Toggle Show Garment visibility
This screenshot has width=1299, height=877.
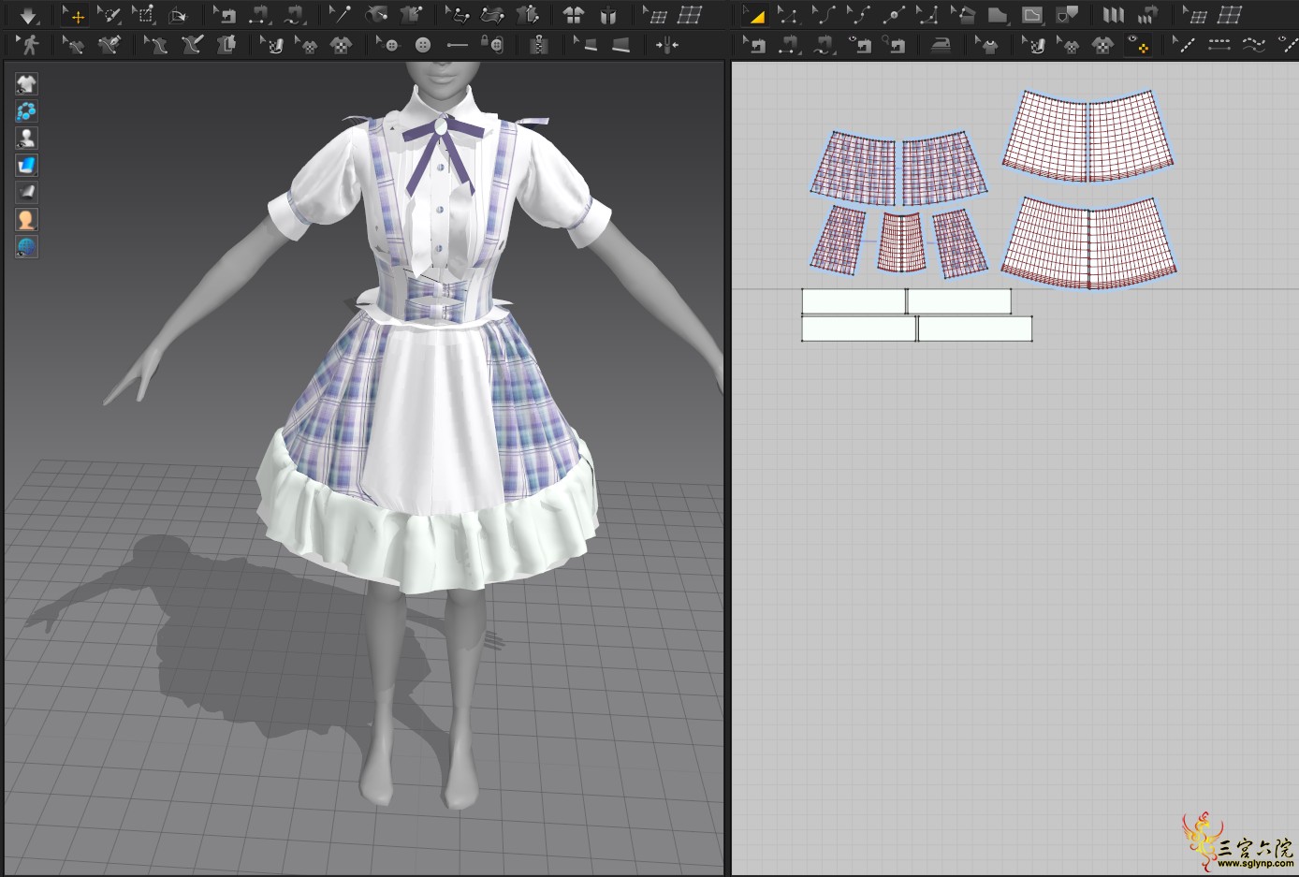(26, 84)
